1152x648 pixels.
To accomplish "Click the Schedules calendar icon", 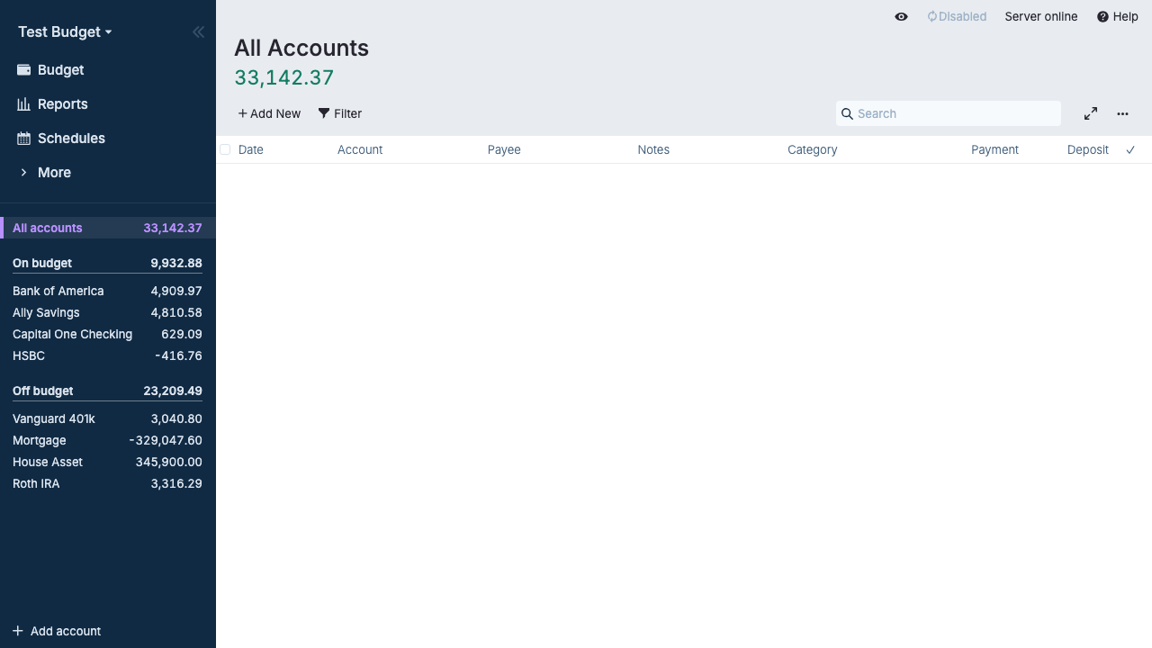I will click(24, 138).
